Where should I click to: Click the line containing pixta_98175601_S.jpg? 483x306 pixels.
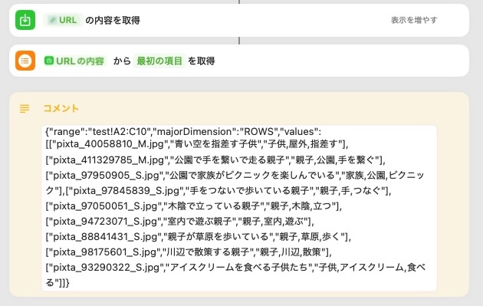click(189, 252)
